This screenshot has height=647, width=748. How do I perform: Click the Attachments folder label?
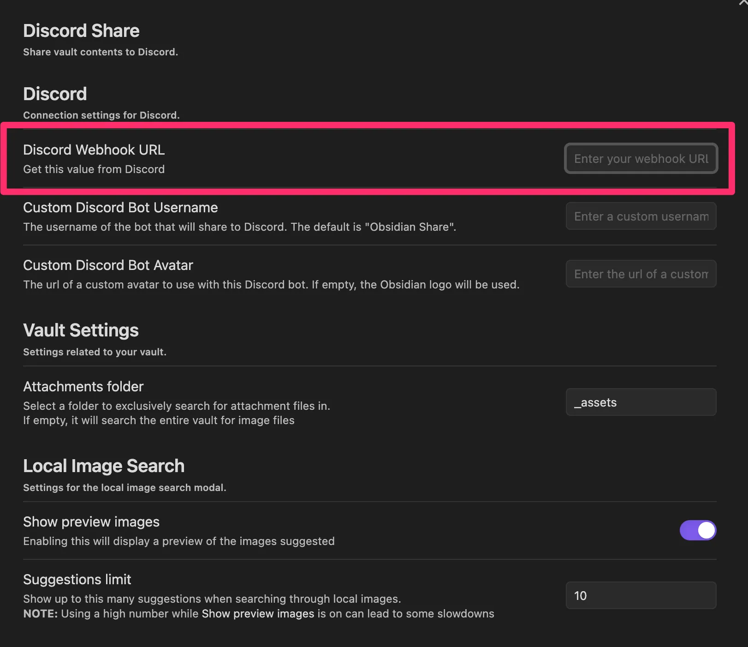click(x=83, y=386)
